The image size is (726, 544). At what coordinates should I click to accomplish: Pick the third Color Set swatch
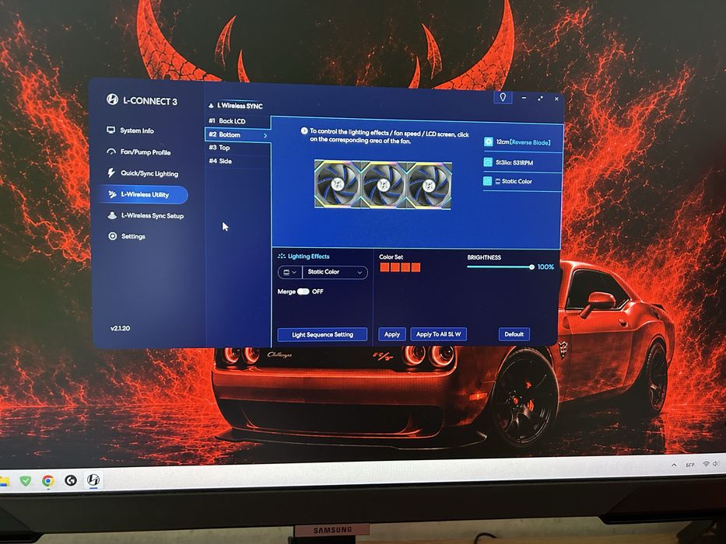(x=405, y=267)
